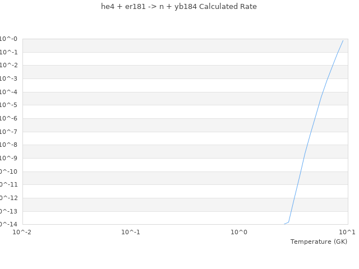Click the 10^-3 y-axis tick label

[x=8, y=79]
